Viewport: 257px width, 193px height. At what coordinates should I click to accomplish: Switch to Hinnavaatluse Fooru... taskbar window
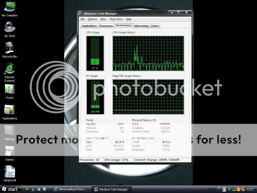click(71, 189)
